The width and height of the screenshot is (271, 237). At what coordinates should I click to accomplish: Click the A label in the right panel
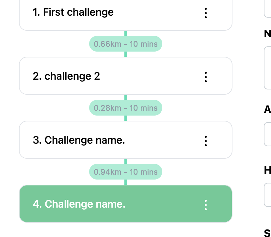(x=267, y=109)
